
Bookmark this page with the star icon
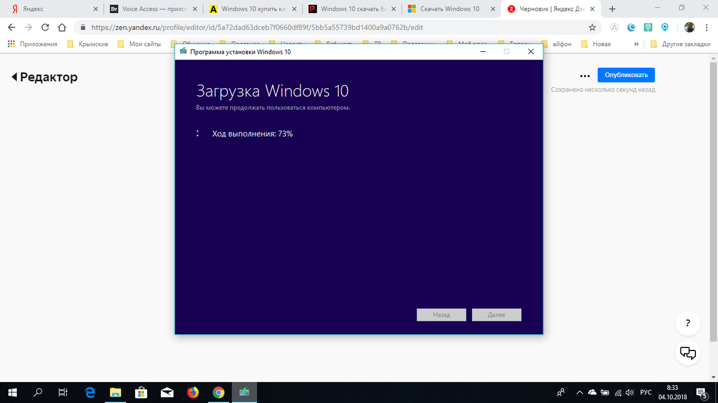pyautogui.click(x=592, y=27)
